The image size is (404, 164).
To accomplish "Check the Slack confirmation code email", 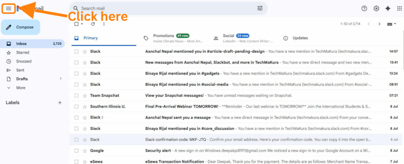I will (x=76, y=140).
